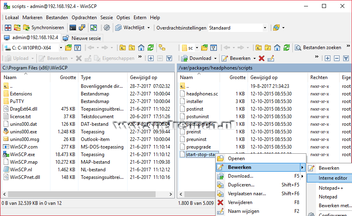Click local panel horizontal scrollbar right arrow

[x=171, y=194]
